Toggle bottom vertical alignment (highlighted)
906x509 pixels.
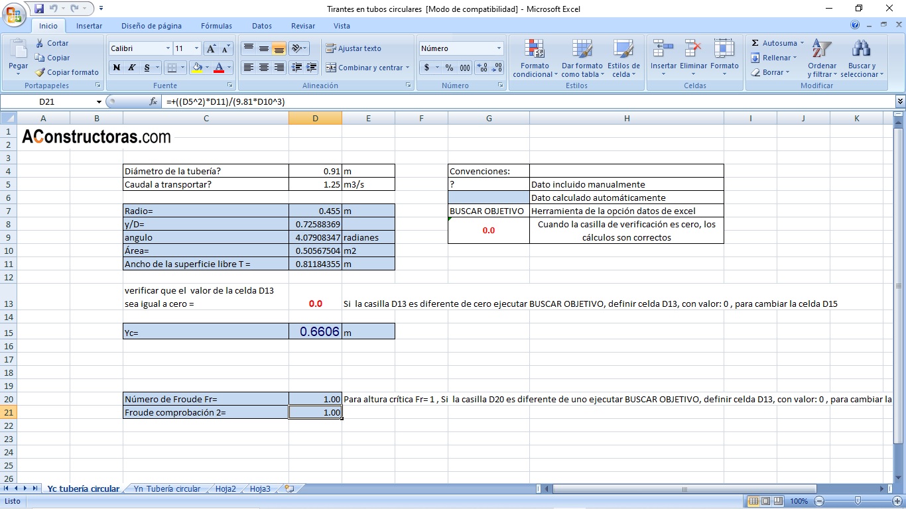(x=279, y=48)
